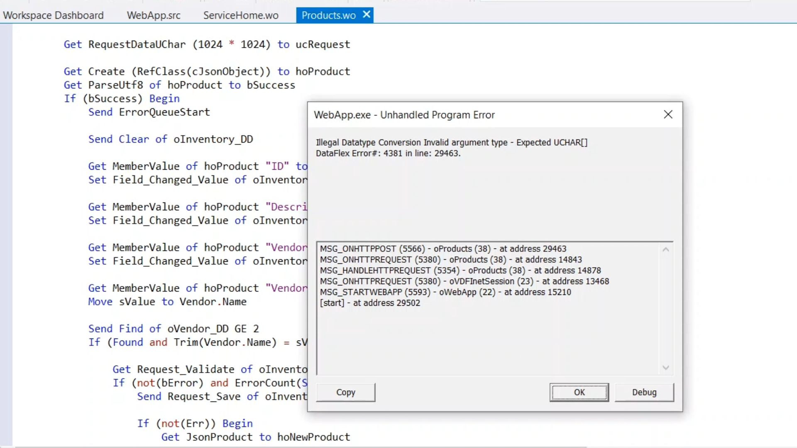
Task: Click the ParseUtf8 of hoProduct code line
Action: [x=179, y=85]
